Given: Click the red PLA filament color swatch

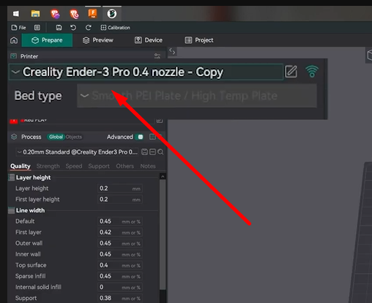Looking at the screenshot, I should (14, 121).
